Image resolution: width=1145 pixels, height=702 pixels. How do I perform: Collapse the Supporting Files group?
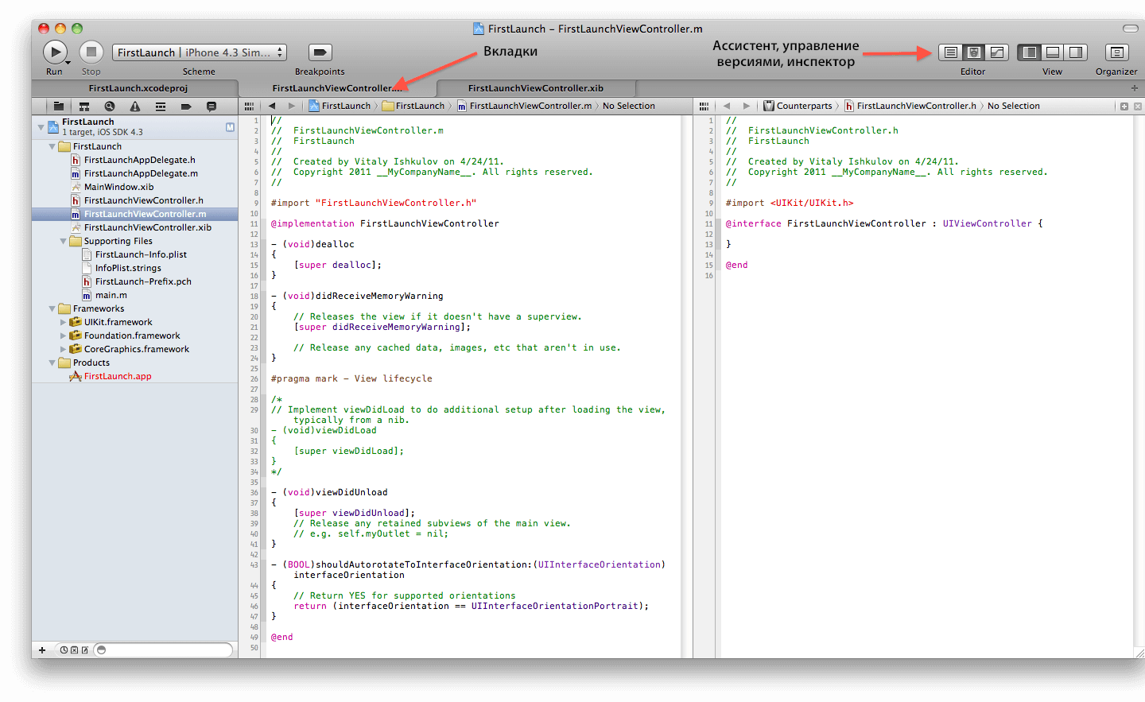[64, 241]
